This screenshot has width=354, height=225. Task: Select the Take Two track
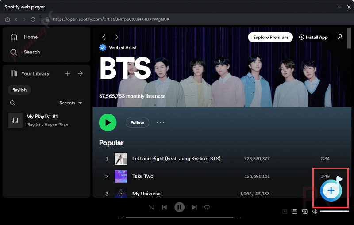click(142, 176)
